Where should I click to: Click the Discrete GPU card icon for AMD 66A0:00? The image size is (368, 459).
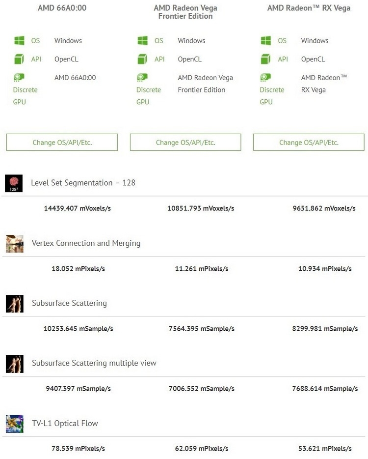(19, 78)
